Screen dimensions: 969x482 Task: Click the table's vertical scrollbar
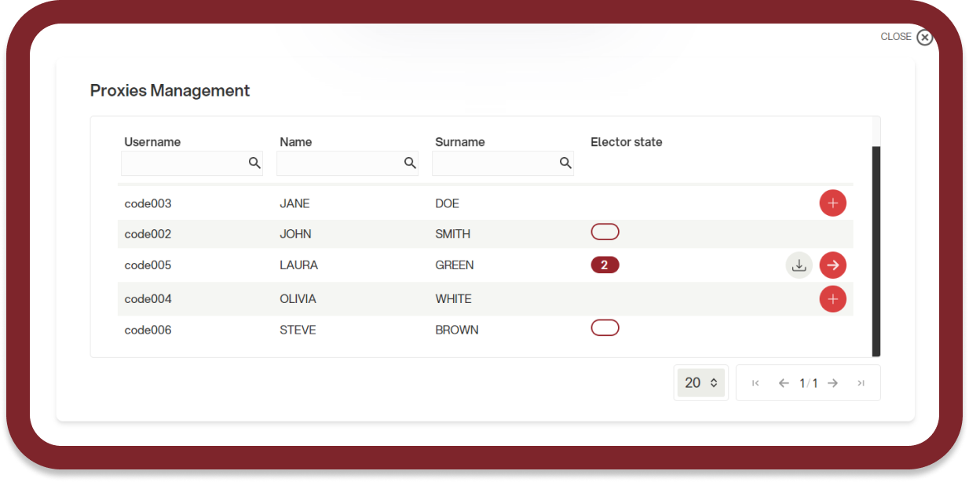pyautogui.click(x=876, y=251)
